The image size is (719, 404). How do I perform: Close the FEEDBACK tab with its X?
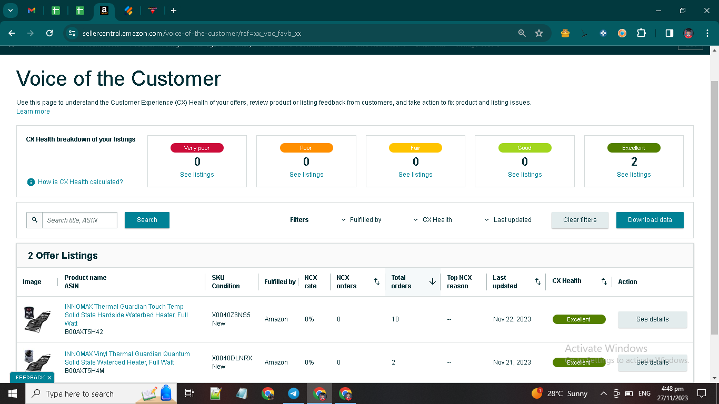[49, 378]
